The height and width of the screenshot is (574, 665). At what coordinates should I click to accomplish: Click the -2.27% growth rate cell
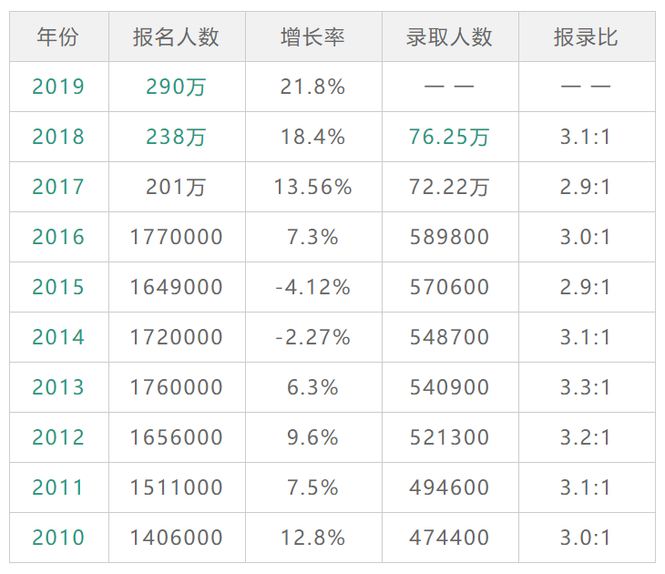[x=313, y=337]
